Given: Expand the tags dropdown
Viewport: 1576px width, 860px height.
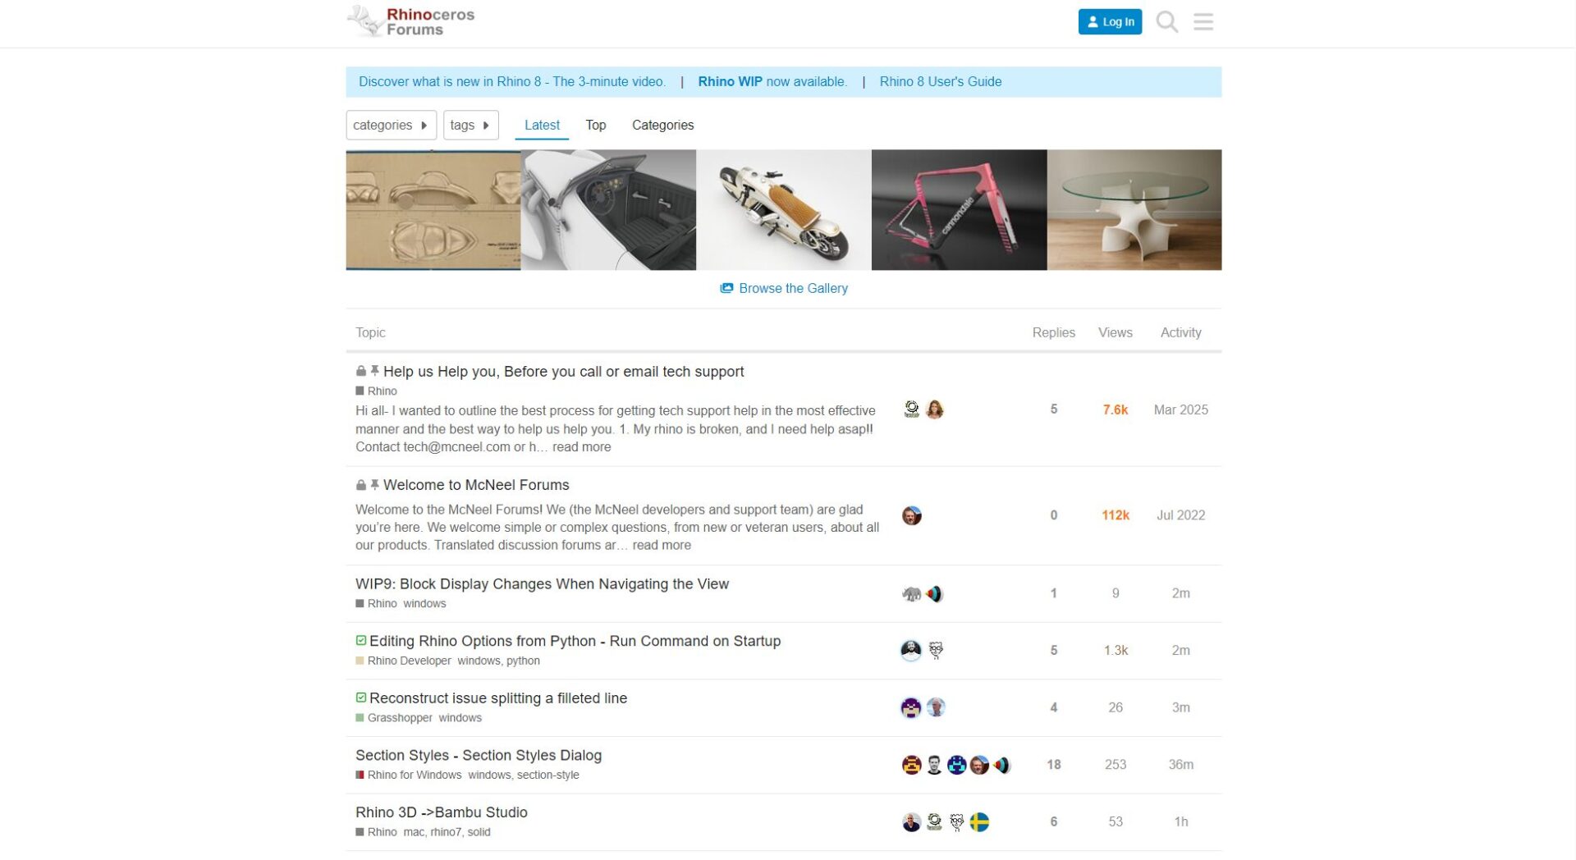Looking at the screenshot, I should [470, 126].
